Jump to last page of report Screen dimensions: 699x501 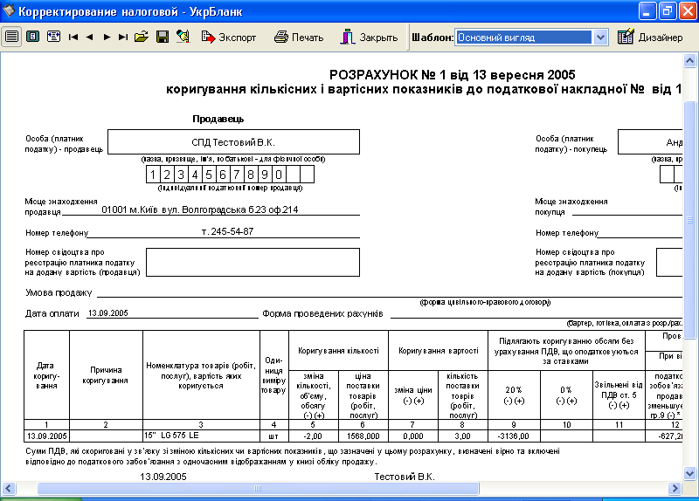click(123, 38)
